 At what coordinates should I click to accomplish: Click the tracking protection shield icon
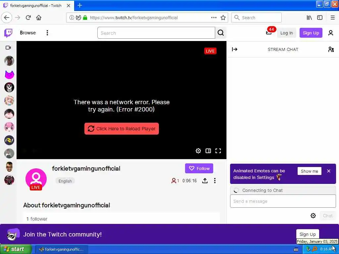(78, 18)
